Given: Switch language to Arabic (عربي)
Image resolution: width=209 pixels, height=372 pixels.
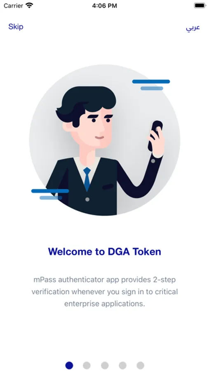Looking at the screenshot, I should click(x=193, y=28).
